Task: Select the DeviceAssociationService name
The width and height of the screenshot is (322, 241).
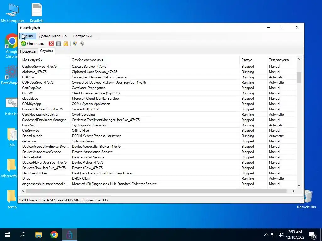Action: pyautogui.click(x=42, y=152)
